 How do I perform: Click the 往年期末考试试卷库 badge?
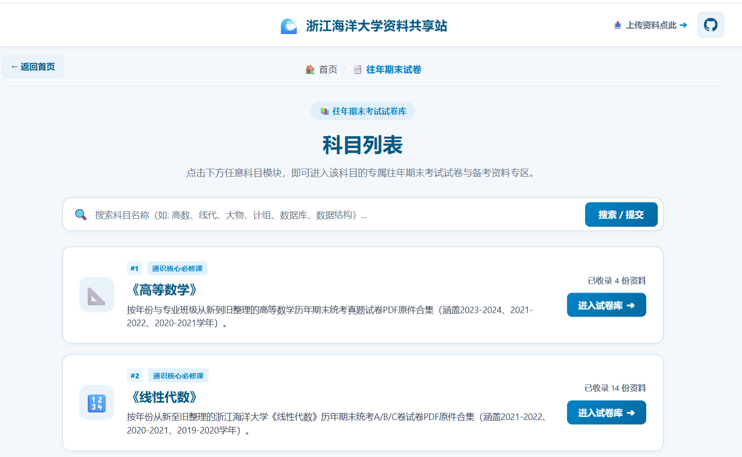click(x=362, y=111)
